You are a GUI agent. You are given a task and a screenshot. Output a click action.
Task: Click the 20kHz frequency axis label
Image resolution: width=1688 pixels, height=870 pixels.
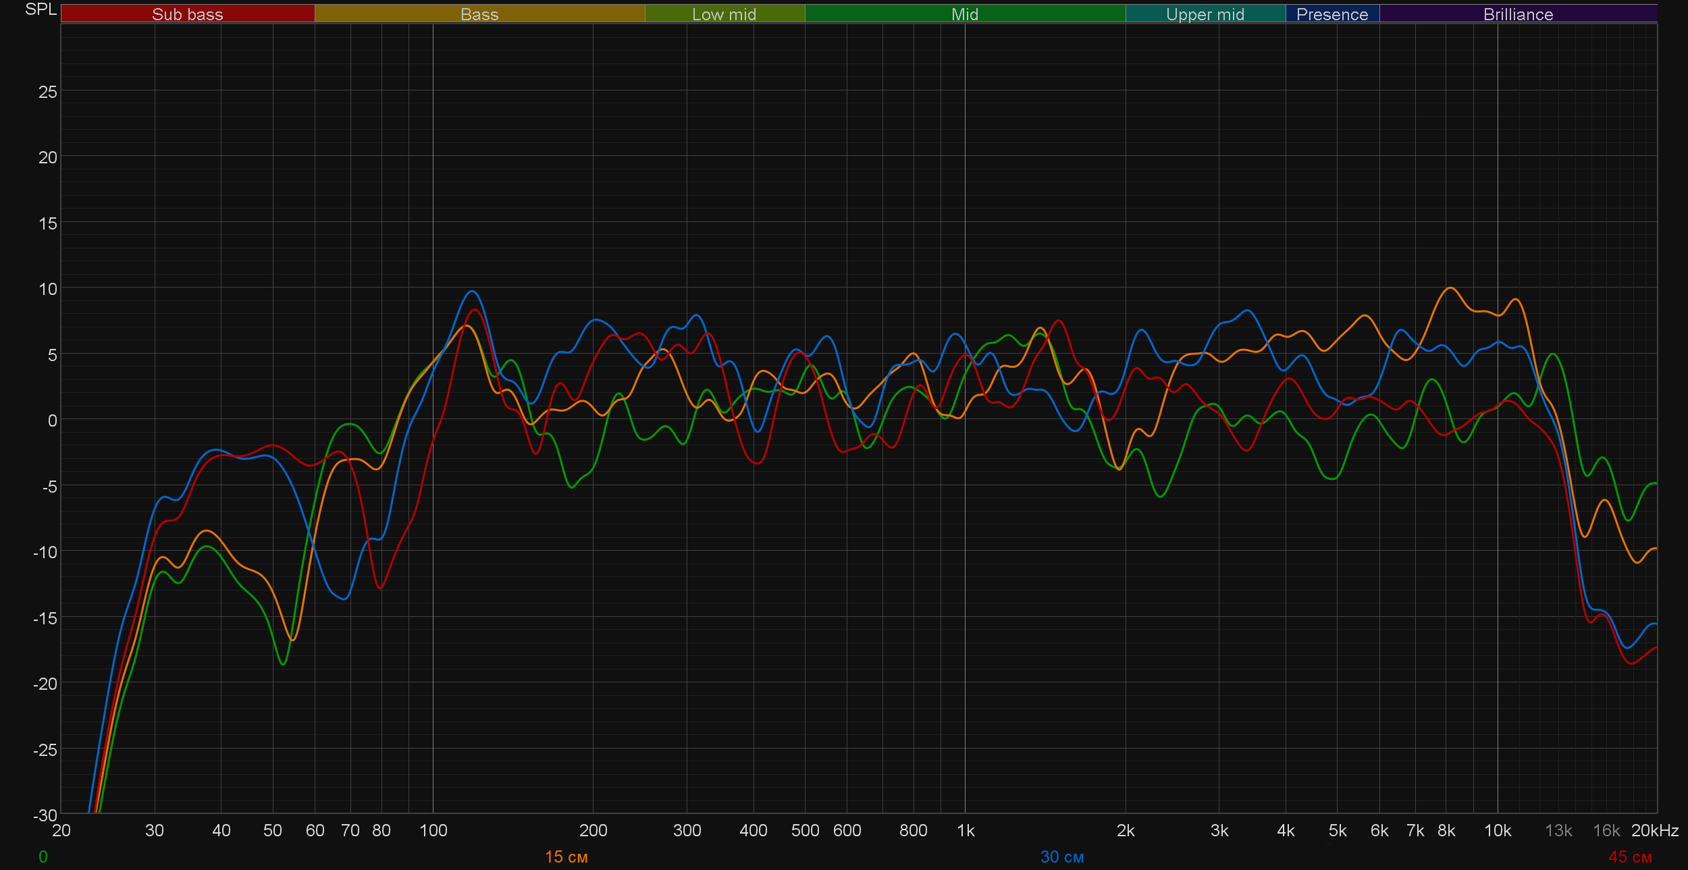point(1654,830)
